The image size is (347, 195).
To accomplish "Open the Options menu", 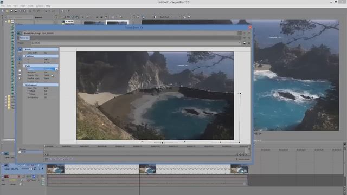I will pos(40,6).
